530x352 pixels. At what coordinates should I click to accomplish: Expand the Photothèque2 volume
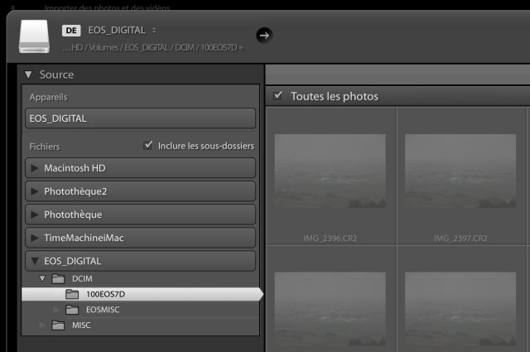(x=35, y=191)
